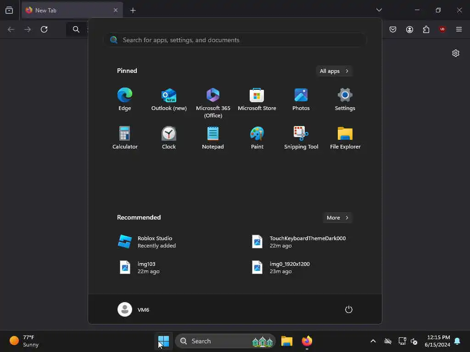
Task: Click the Firefox address bar search icon
Action: 76,29
